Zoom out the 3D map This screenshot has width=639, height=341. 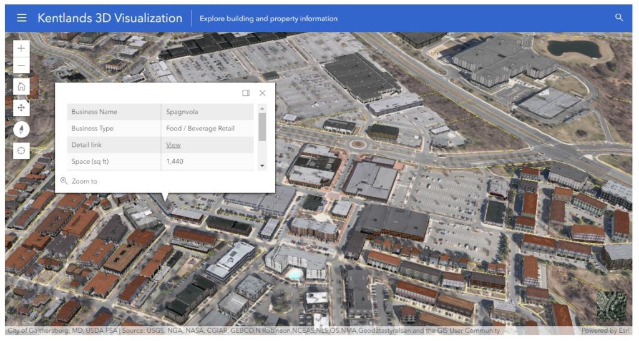point(21,65)
